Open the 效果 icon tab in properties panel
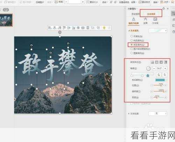The width and height of the screenshot is (175, 142). (145, 21)
